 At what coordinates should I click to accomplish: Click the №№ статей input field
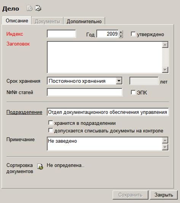(x=84, y=92)
